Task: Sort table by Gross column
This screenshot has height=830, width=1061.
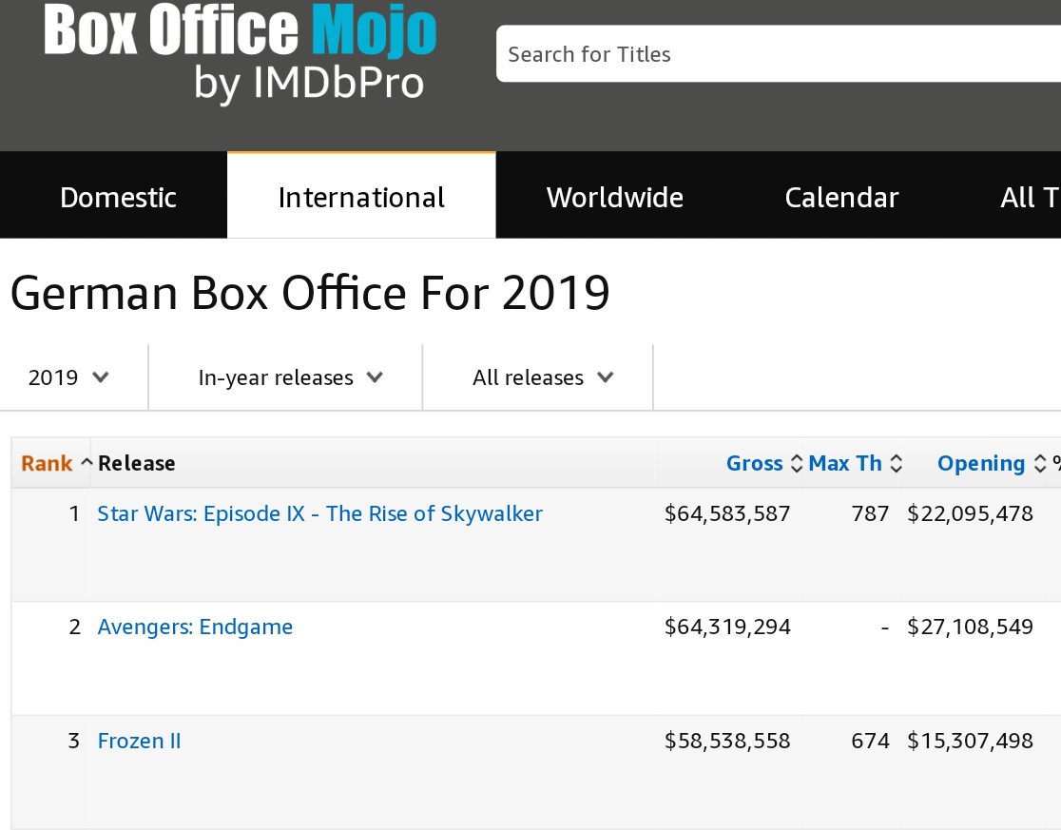Action: coord(754,463)
